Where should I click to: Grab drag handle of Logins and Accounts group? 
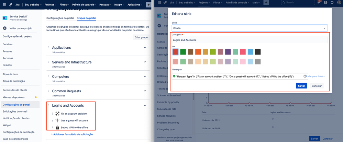pyautogui.click(x=48, y=105)
